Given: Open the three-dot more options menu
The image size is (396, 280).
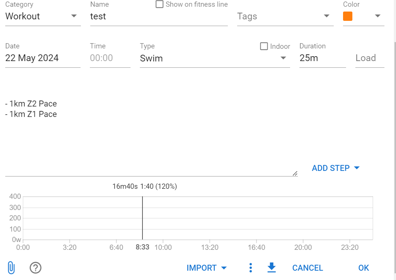Looking at the screenshot, I should [x=251, y=268].
